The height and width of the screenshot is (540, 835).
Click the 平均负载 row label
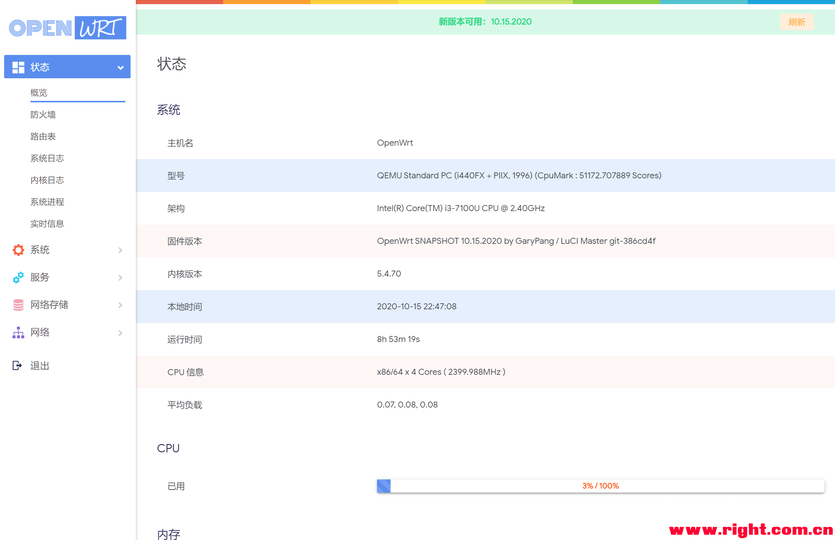(x=185, y=405)
